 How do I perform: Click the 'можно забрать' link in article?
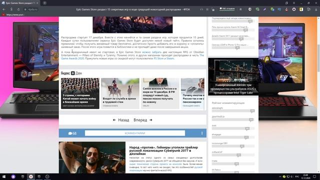[151, 52]
